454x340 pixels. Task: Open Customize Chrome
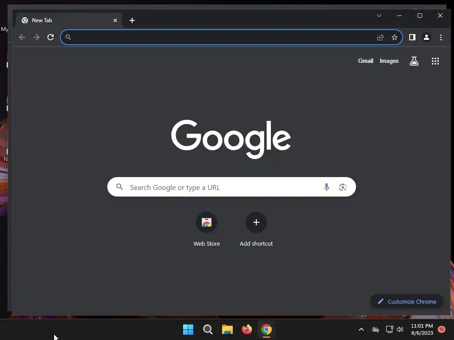[x=407, y=301]
